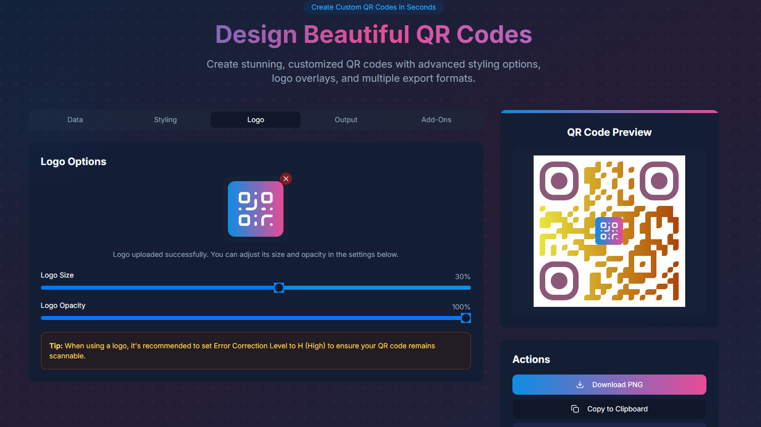Click the logo overlay in QR preview
Screen dimensions: 761x427
609,231
